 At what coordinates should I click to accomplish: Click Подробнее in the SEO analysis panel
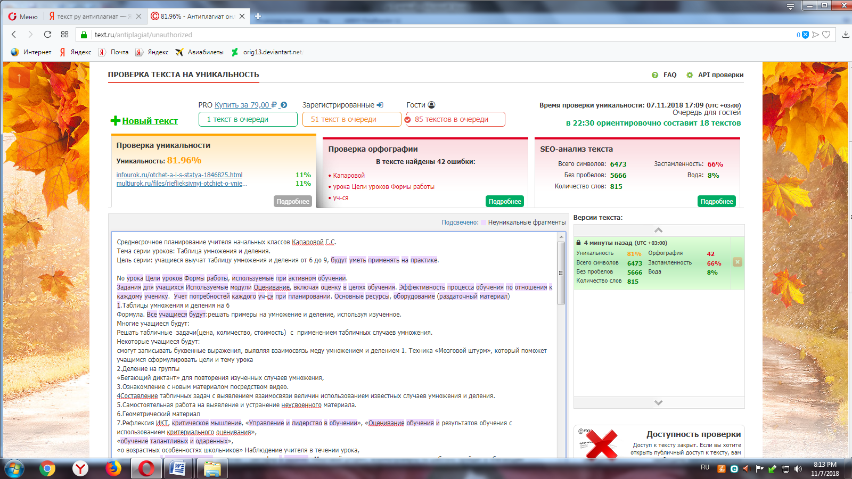pos(717,201)
